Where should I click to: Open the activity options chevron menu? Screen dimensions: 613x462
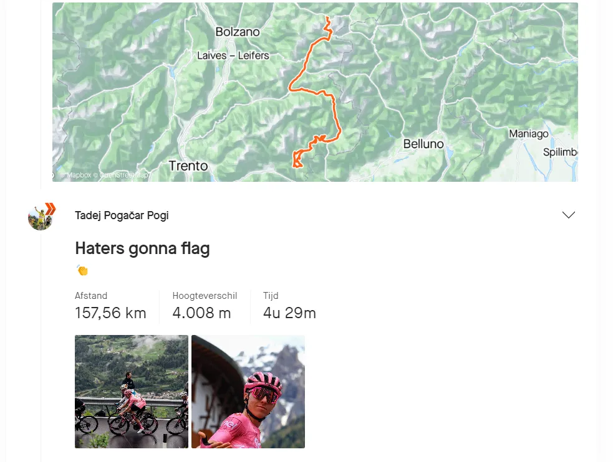[x=568, y=214]
